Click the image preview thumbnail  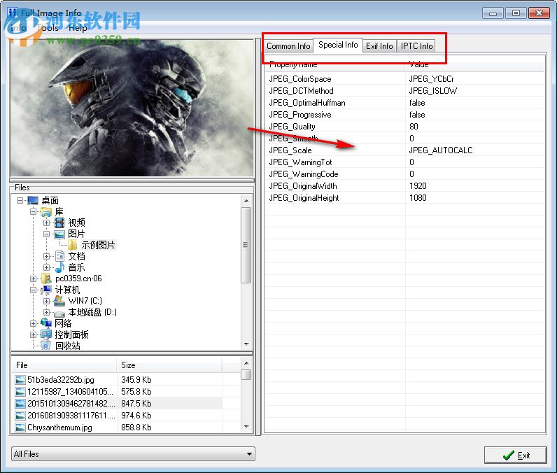click(132, 108)
